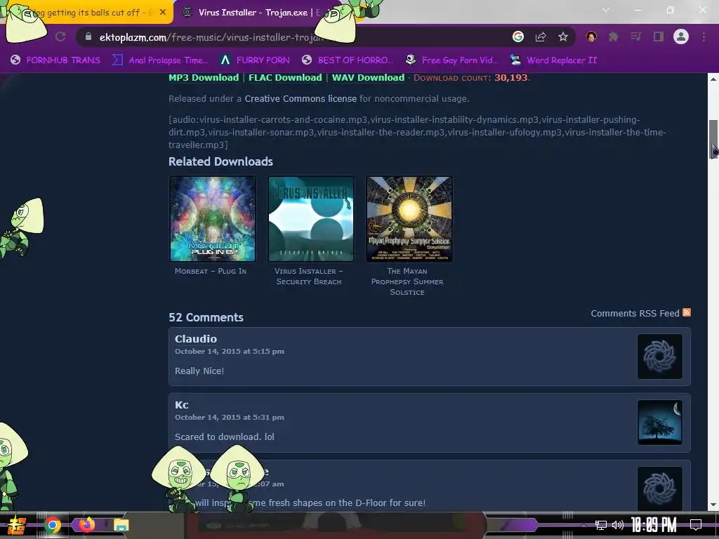The height and width of the screenshot is (539, 719).
Task: Bookmark this page with the star icon
Action: [x=563, y=36]
